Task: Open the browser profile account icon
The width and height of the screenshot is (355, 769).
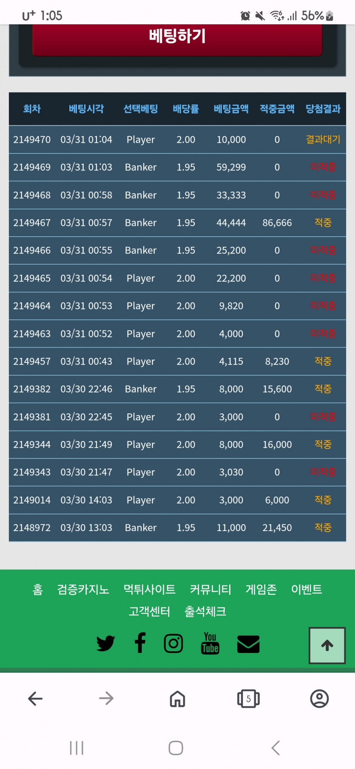Action: pyautogui.click(x=319, y=698)
